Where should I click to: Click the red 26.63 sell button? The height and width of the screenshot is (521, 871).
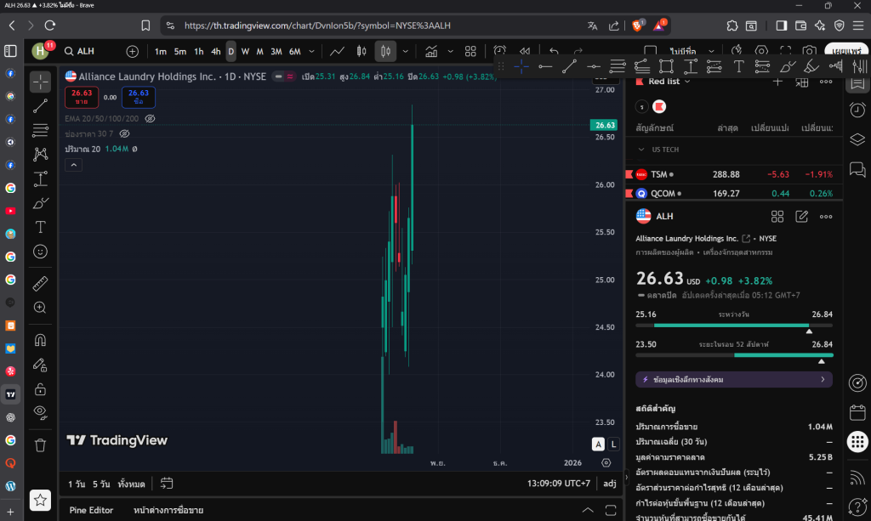point(81,97)
